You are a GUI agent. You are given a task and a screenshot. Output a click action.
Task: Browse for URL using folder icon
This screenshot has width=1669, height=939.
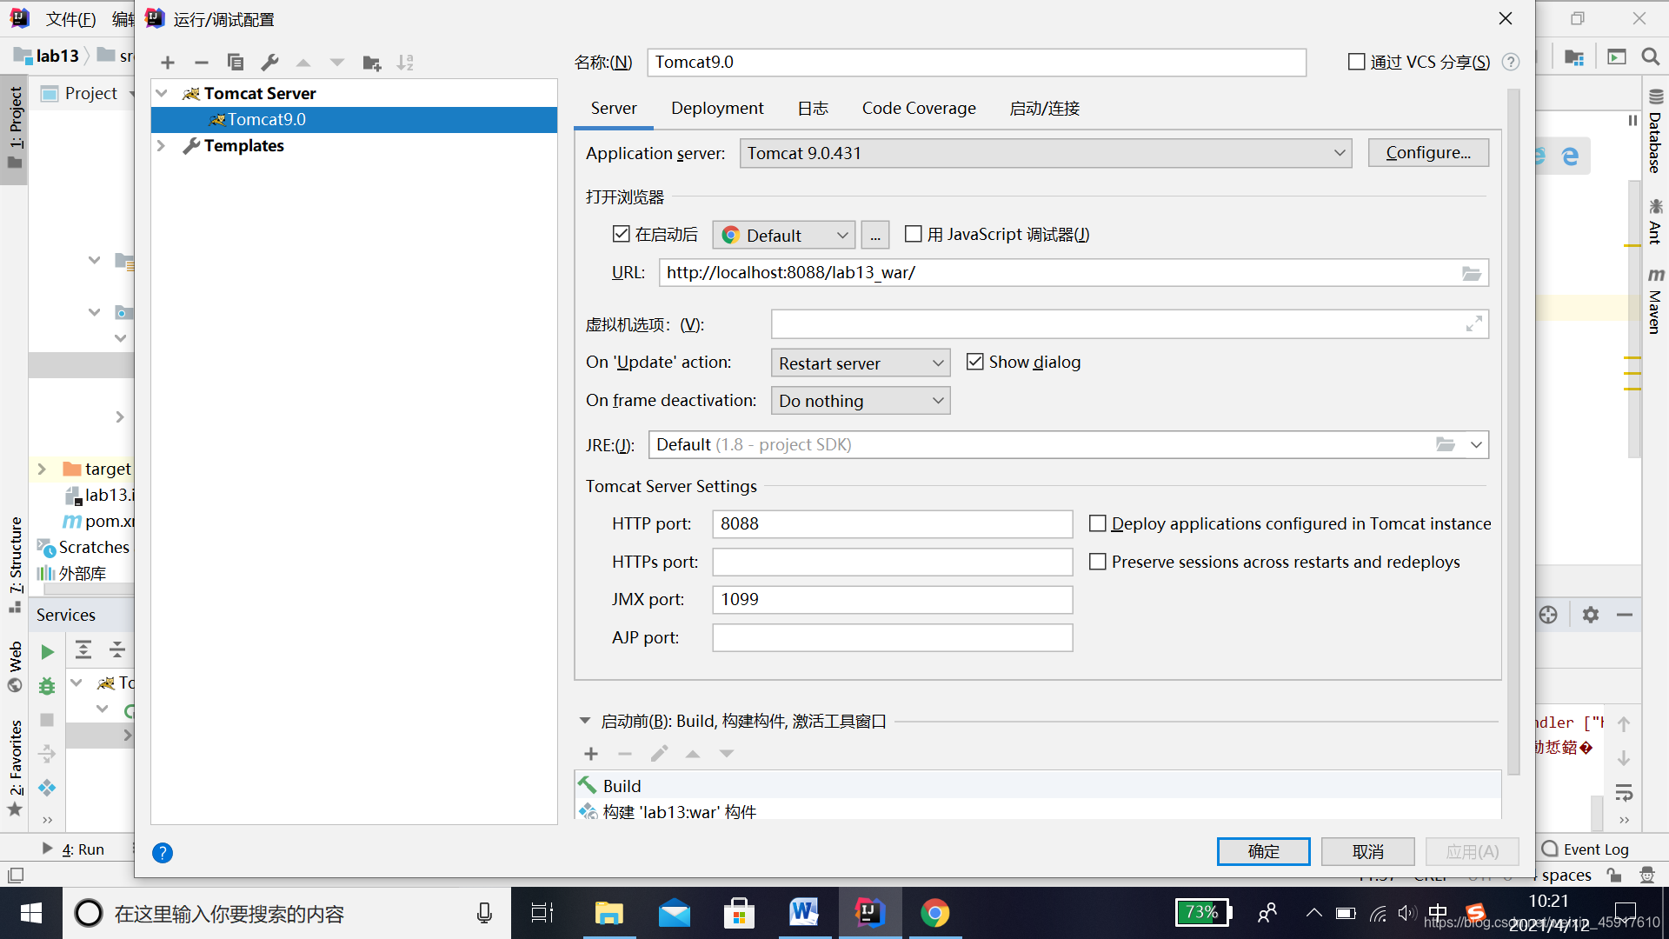(1471, 273)
